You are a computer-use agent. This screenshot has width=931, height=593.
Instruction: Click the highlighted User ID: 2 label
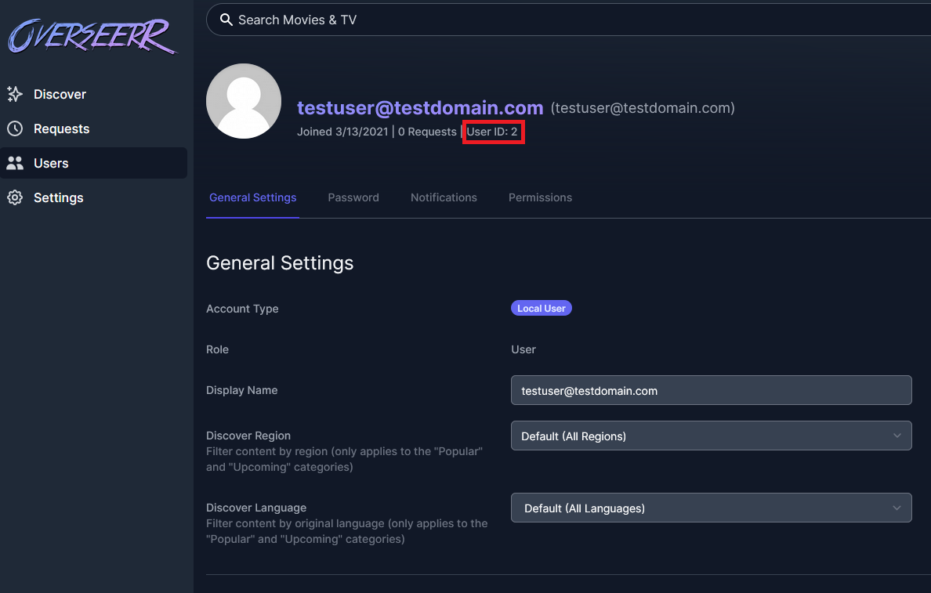pos(493,132)
